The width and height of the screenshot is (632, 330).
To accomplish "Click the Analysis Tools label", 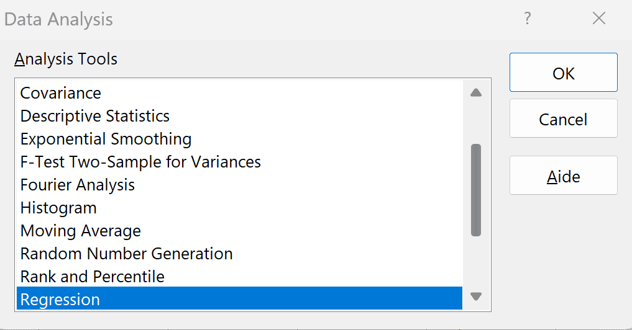I will tap(66, 60).
